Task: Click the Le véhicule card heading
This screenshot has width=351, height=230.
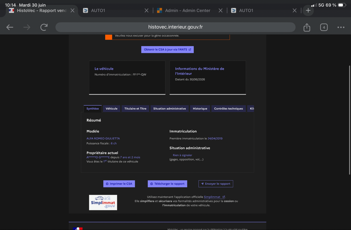Action: 104,69
